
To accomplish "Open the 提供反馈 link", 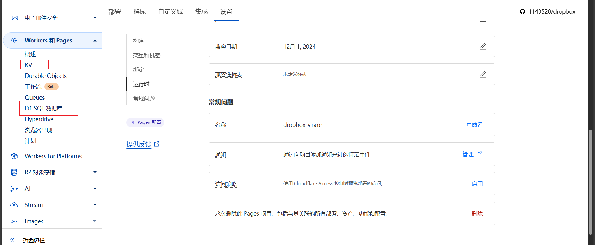I will coord(139,145).
